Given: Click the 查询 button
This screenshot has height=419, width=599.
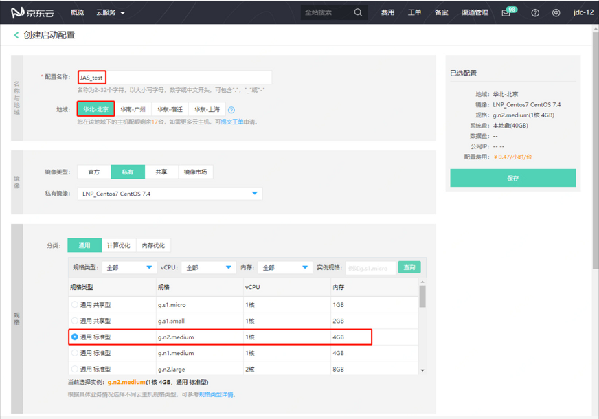Looking at the screenshot, I should (409, 267).
